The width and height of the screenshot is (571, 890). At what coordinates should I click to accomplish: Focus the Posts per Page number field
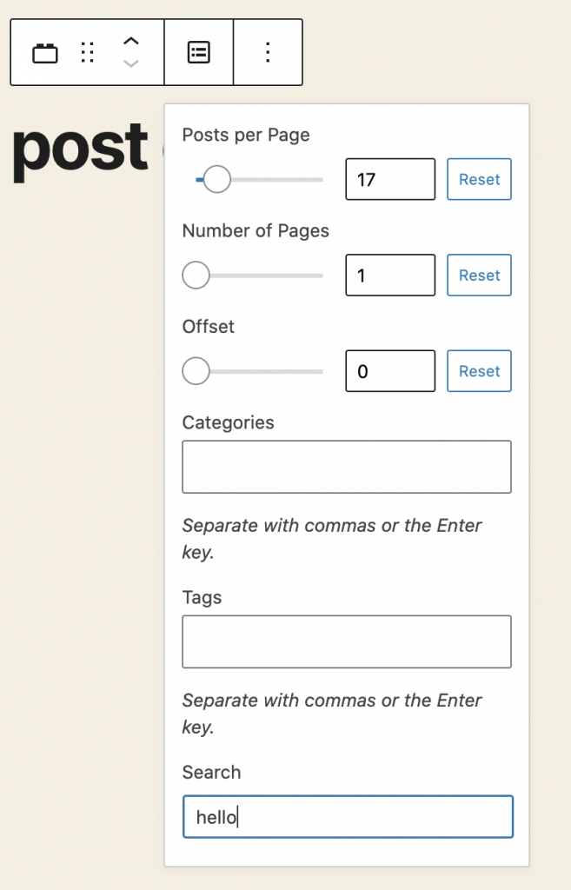pyautogui.click(x=389, y=180)
